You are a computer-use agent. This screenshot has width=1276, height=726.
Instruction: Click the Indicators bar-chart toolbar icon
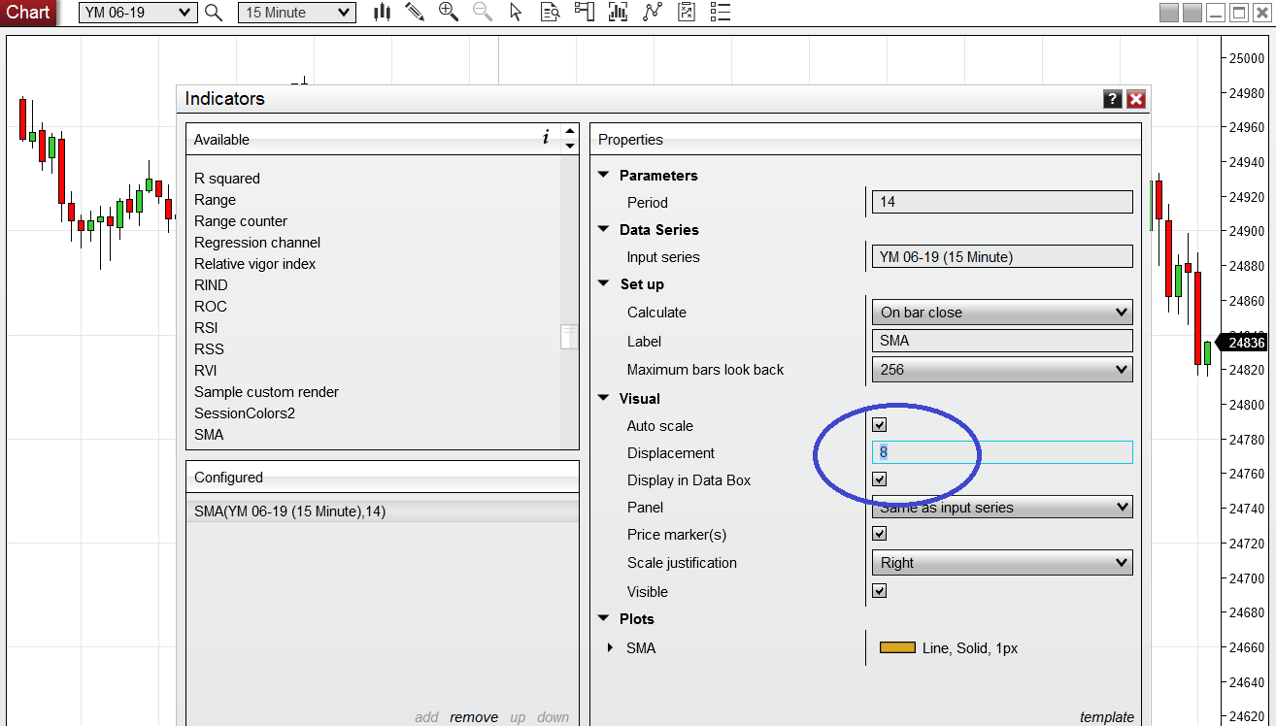coord(618,13)
